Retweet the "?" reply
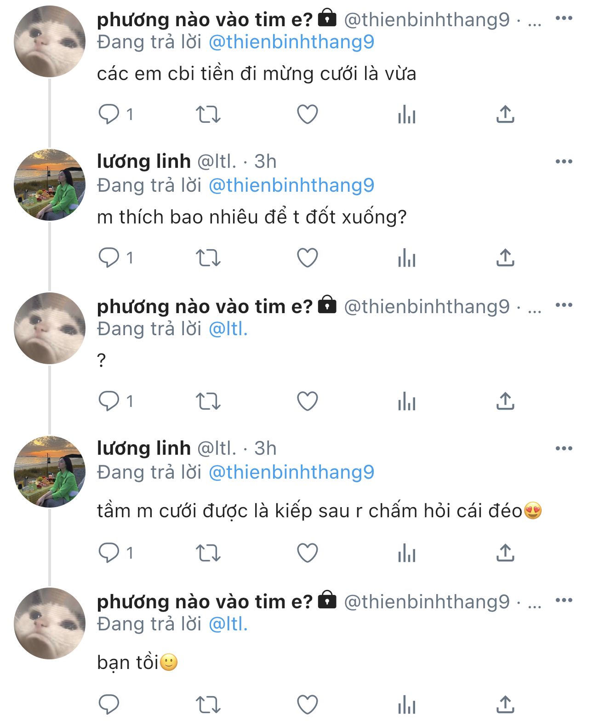Image resolution: width=593 pixels, height=726 pixels. 208,401
